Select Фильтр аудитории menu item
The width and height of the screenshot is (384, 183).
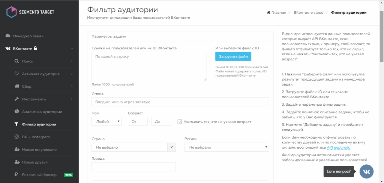point(39,124)
